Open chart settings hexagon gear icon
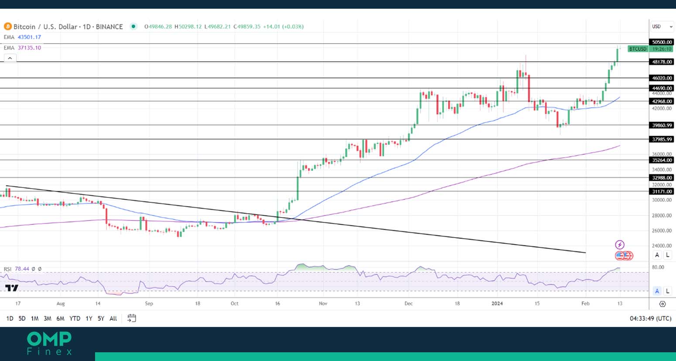This screenshot has width=676, height=361. [662, 304]
